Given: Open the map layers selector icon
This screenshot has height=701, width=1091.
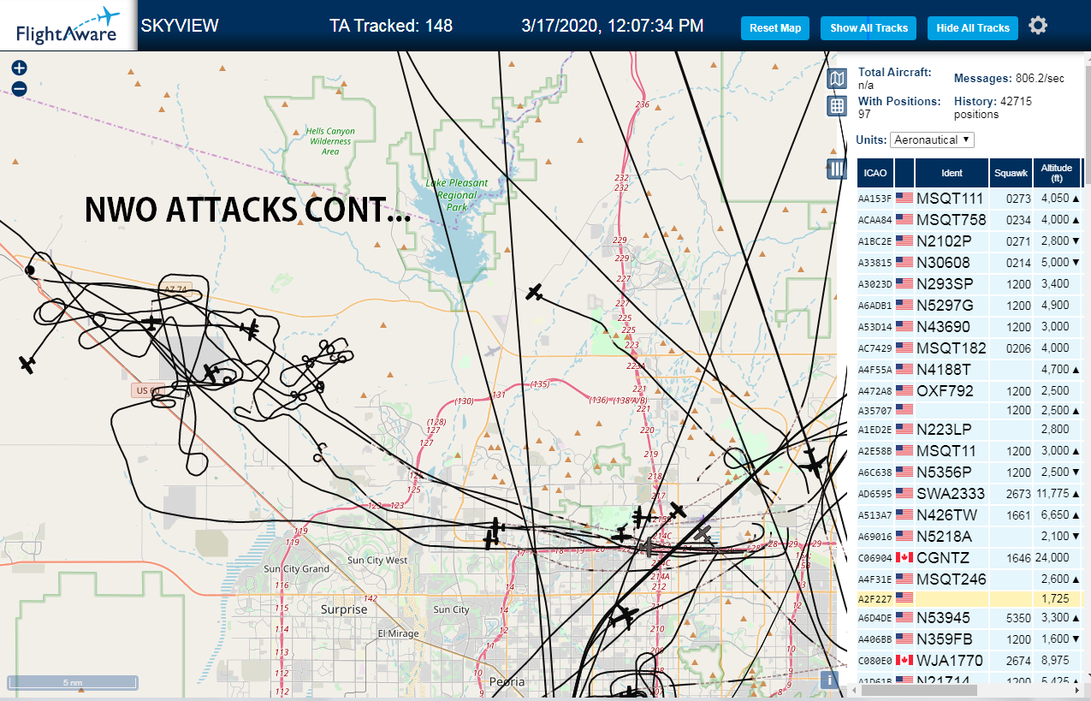Looking at the screenshot, I should 838,80.
